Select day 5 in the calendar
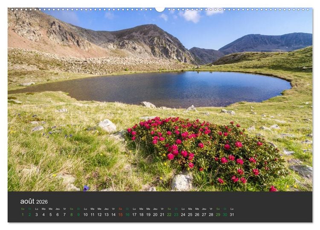 [51, 215]
